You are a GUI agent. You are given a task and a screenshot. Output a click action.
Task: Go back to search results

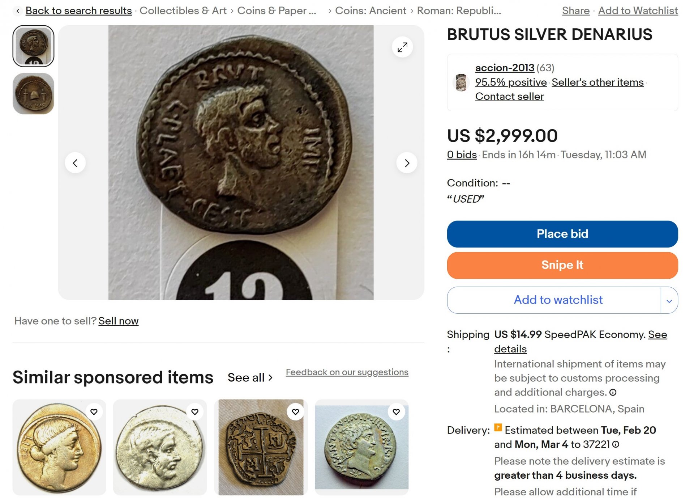(78, 11)
